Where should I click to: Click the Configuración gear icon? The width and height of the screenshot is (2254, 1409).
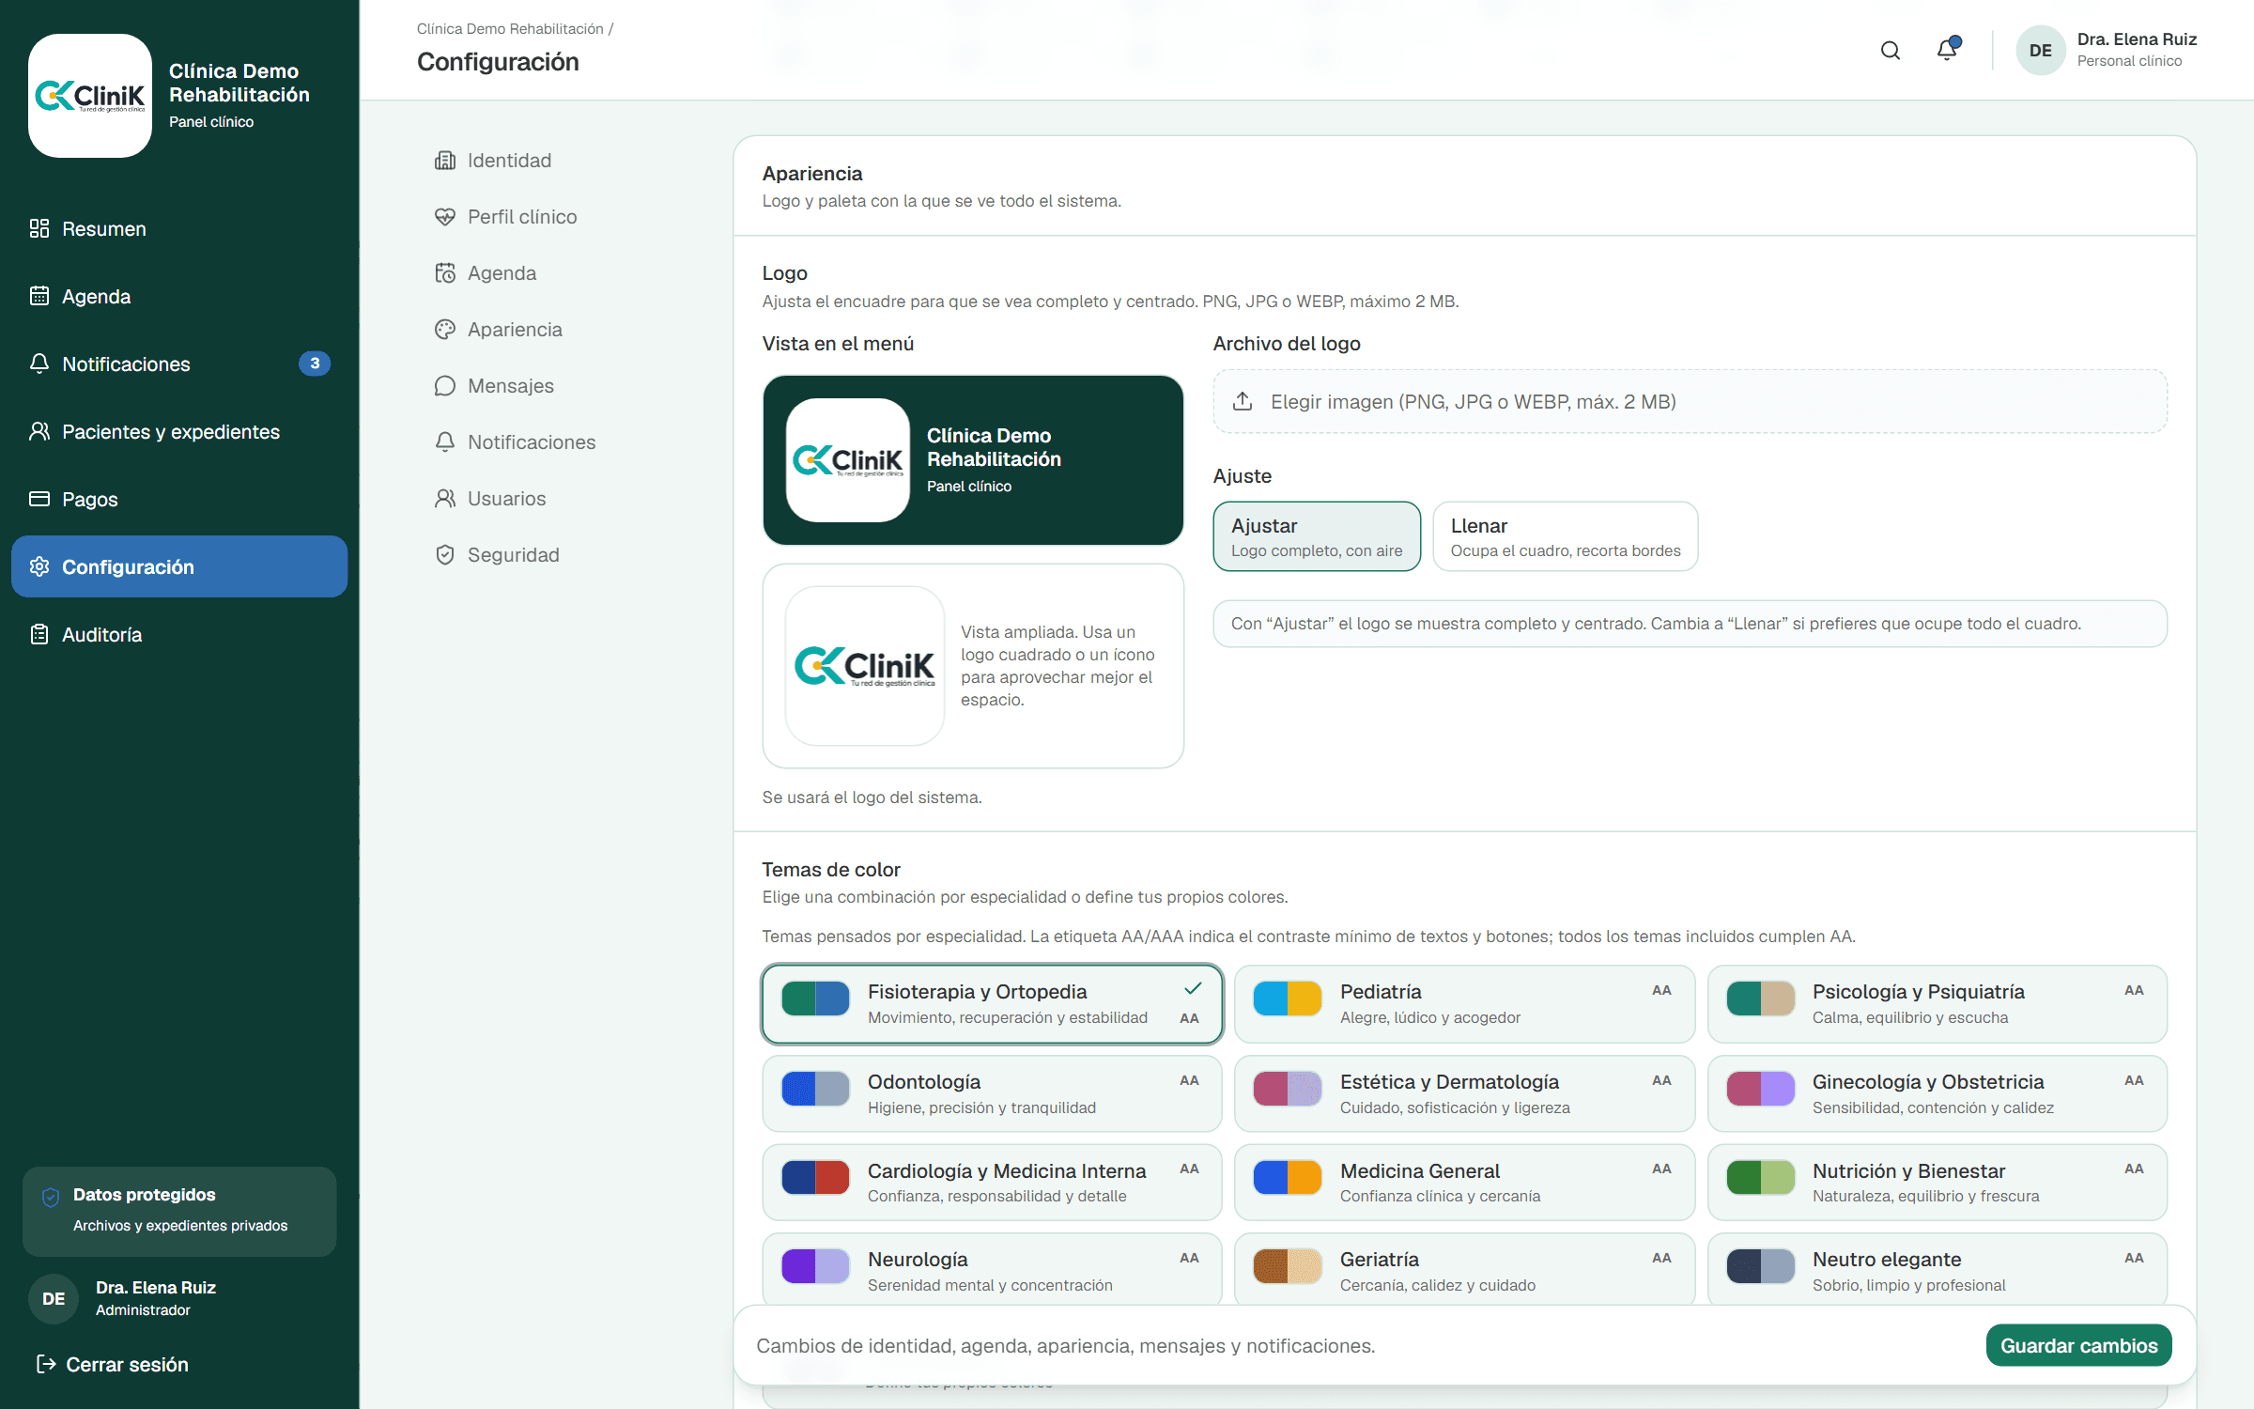tap(39, 566)
